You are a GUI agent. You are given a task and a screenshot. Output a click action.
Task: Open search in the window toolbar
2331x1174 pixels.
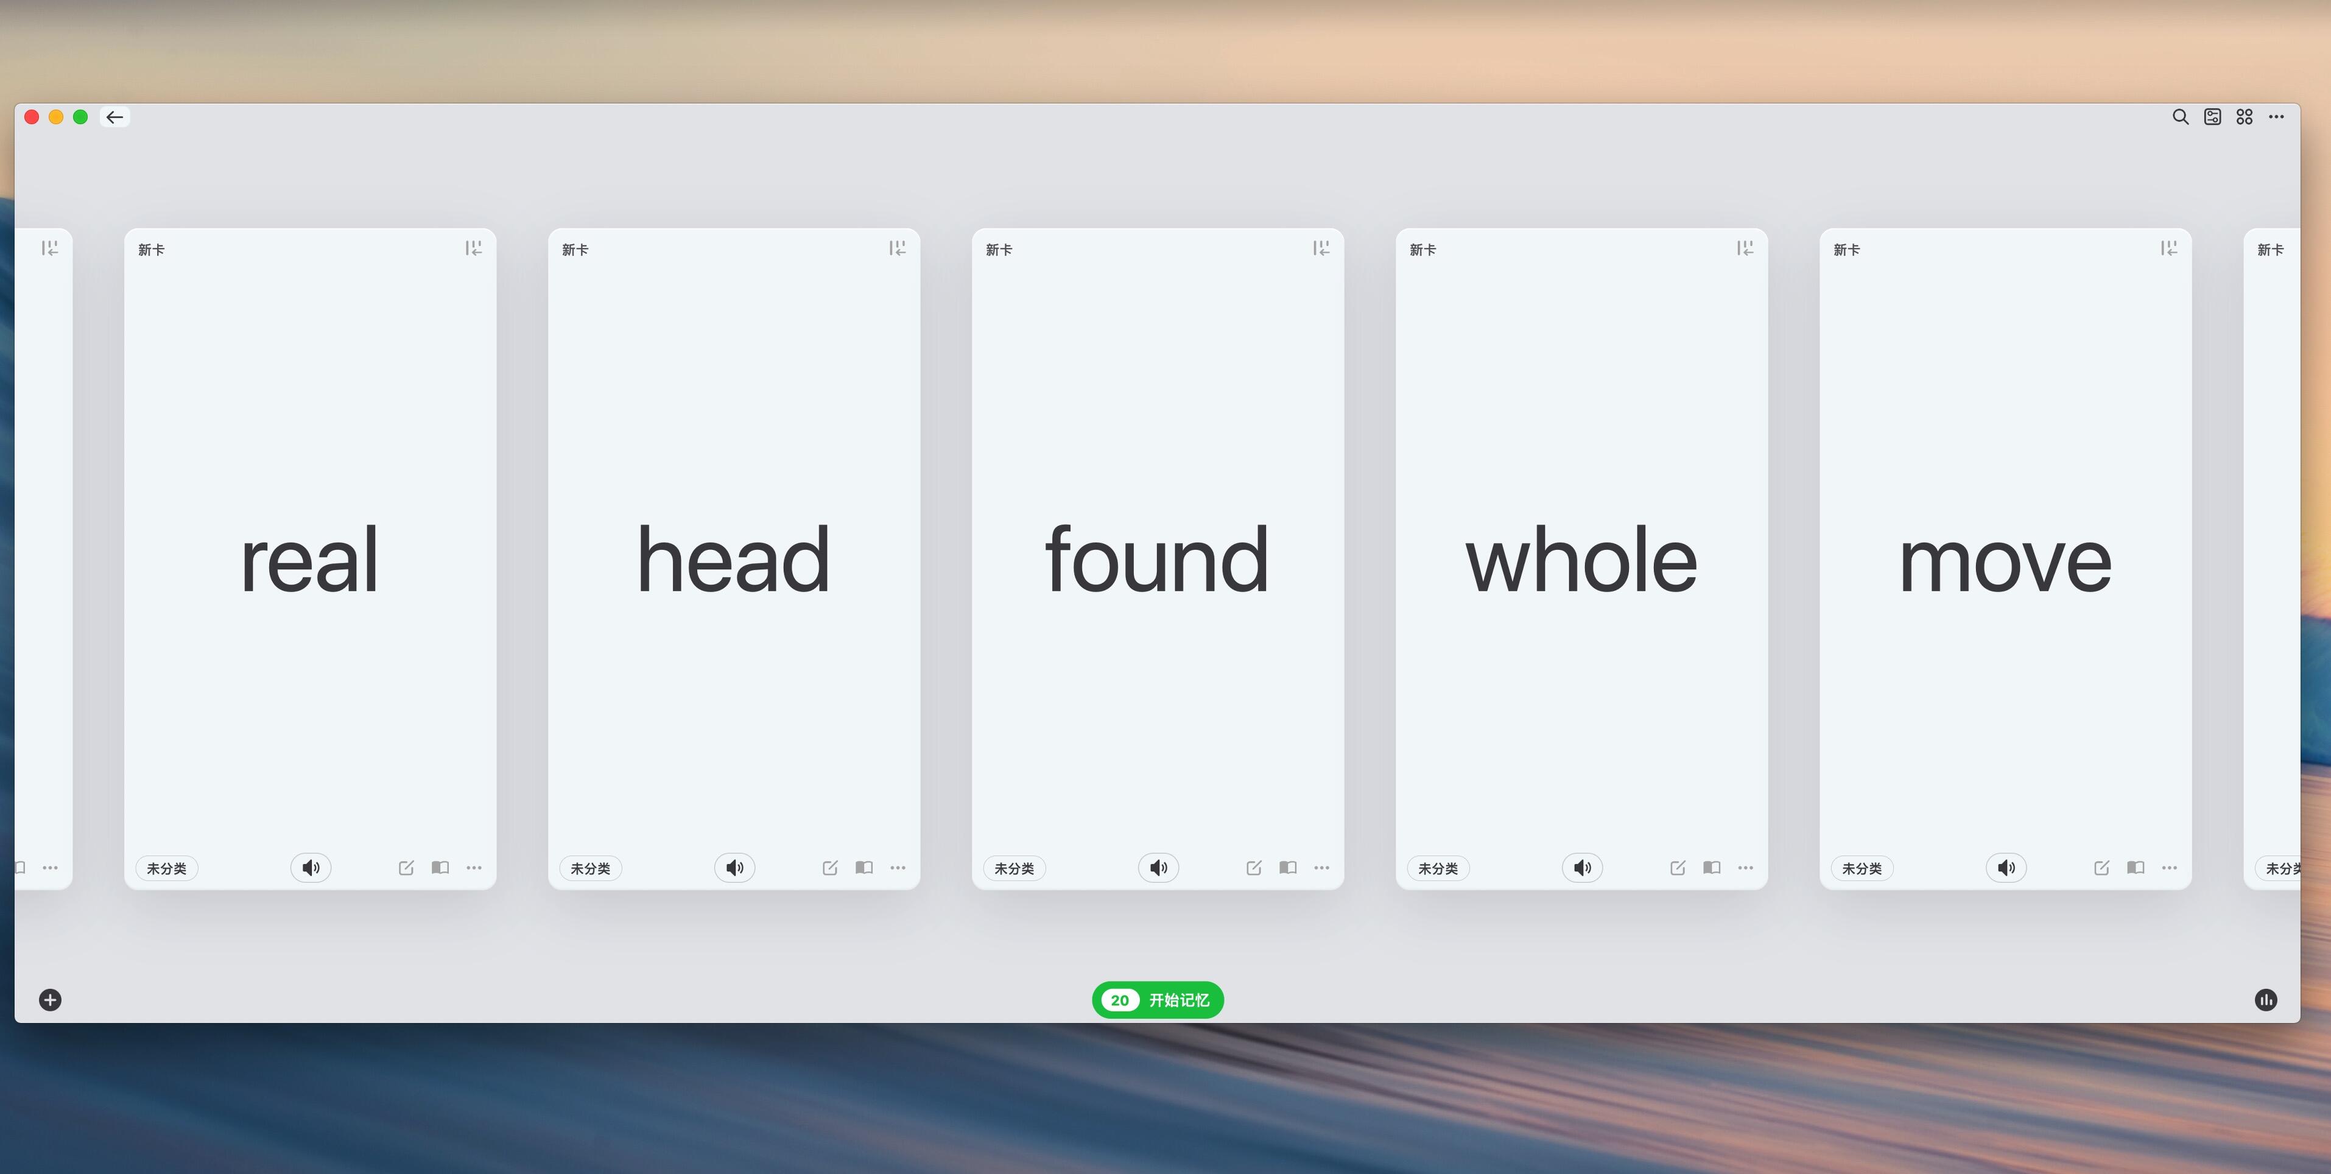click(2180, 117)
